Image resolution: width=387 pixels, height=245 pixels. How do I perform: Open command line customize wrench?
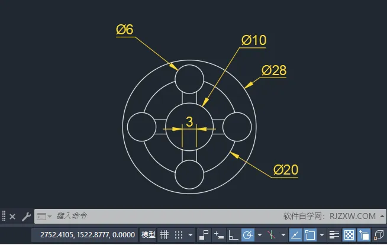(26, 217)
